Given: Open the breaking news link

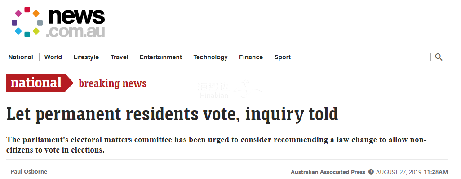Looking at the screenshot, I should [x=113, y=83].
